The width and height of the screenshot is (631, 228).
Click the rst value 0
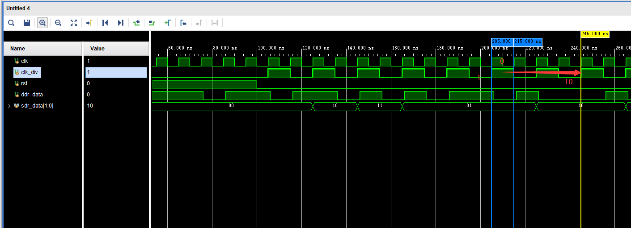point(116,83)
